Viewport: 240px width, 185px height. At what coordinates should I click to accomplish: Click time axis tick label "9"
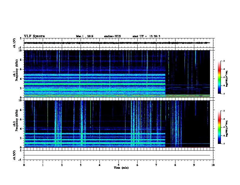(194, 165)
